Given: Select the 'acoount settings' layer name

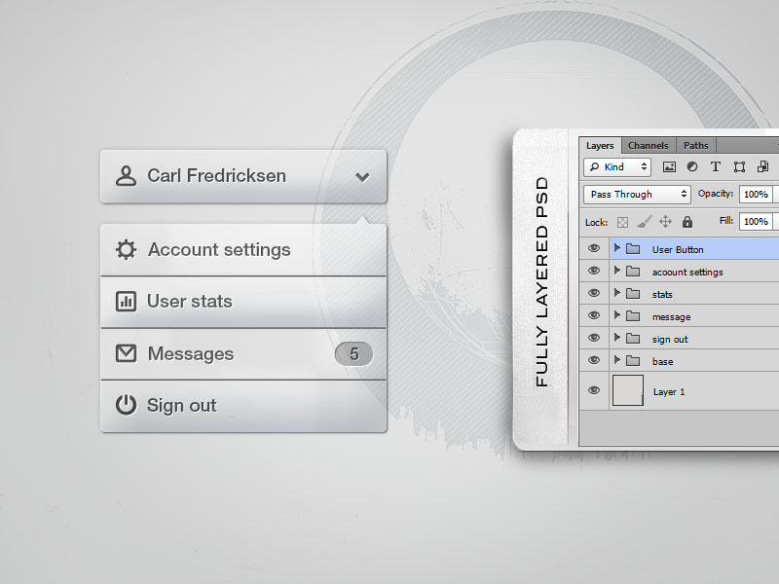Looking at the screenshot, I should (x=687, y=273).
